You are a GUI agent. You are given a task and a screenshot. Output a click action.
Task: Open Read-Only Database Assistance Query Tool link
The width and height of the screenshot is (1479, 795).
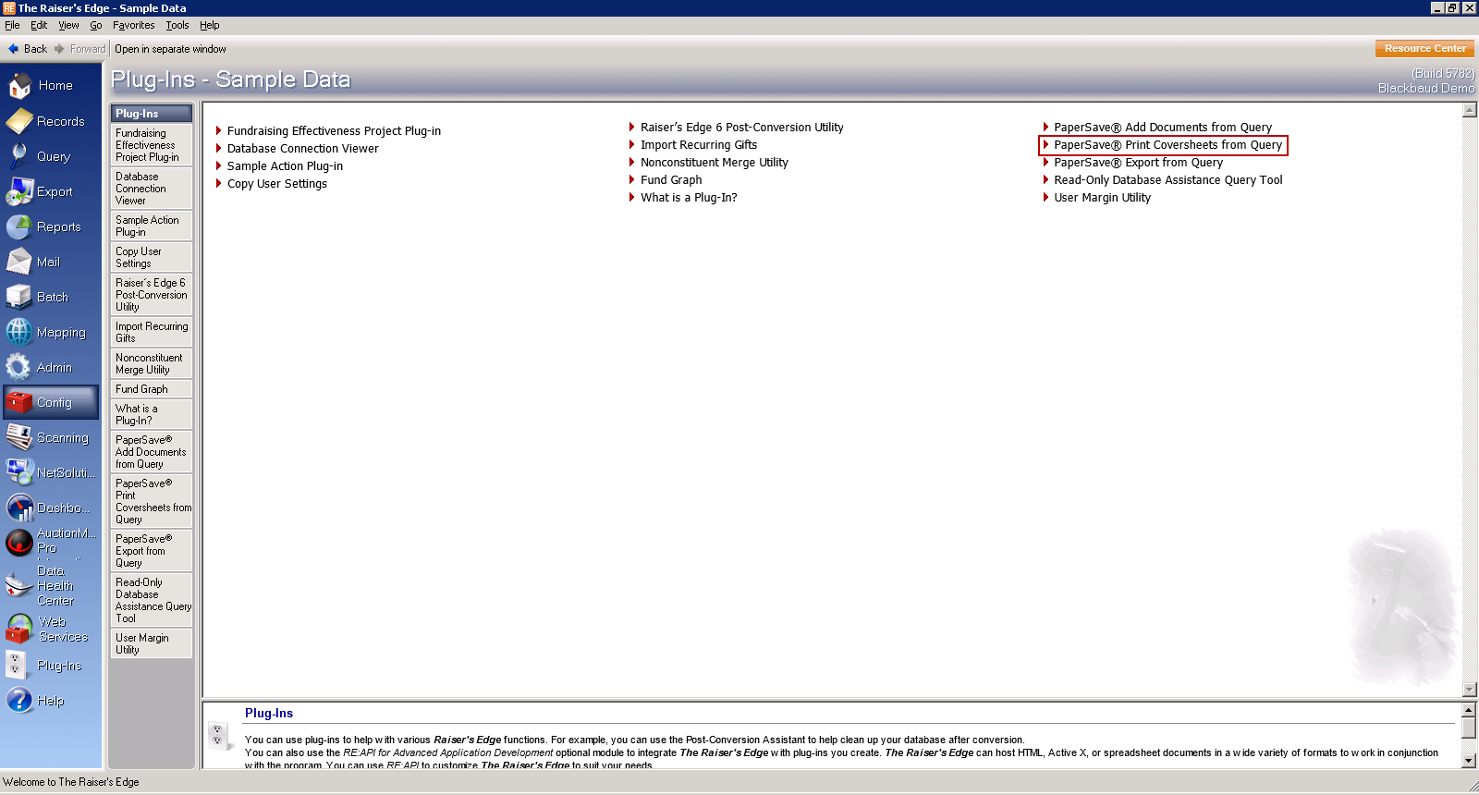tap(1167, 180)
